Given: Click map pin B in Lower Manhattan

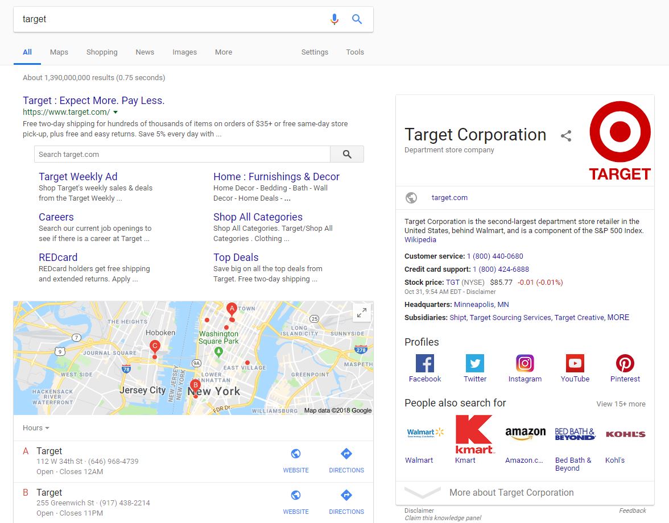Looking at the screenshot, I should click(x=196, y=387).
